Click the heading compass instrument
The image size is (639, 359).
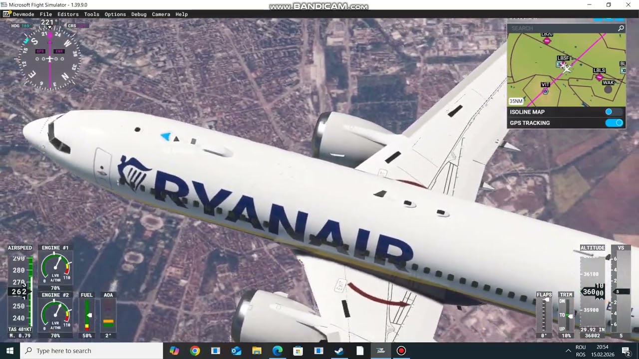(x=49, y=59)
